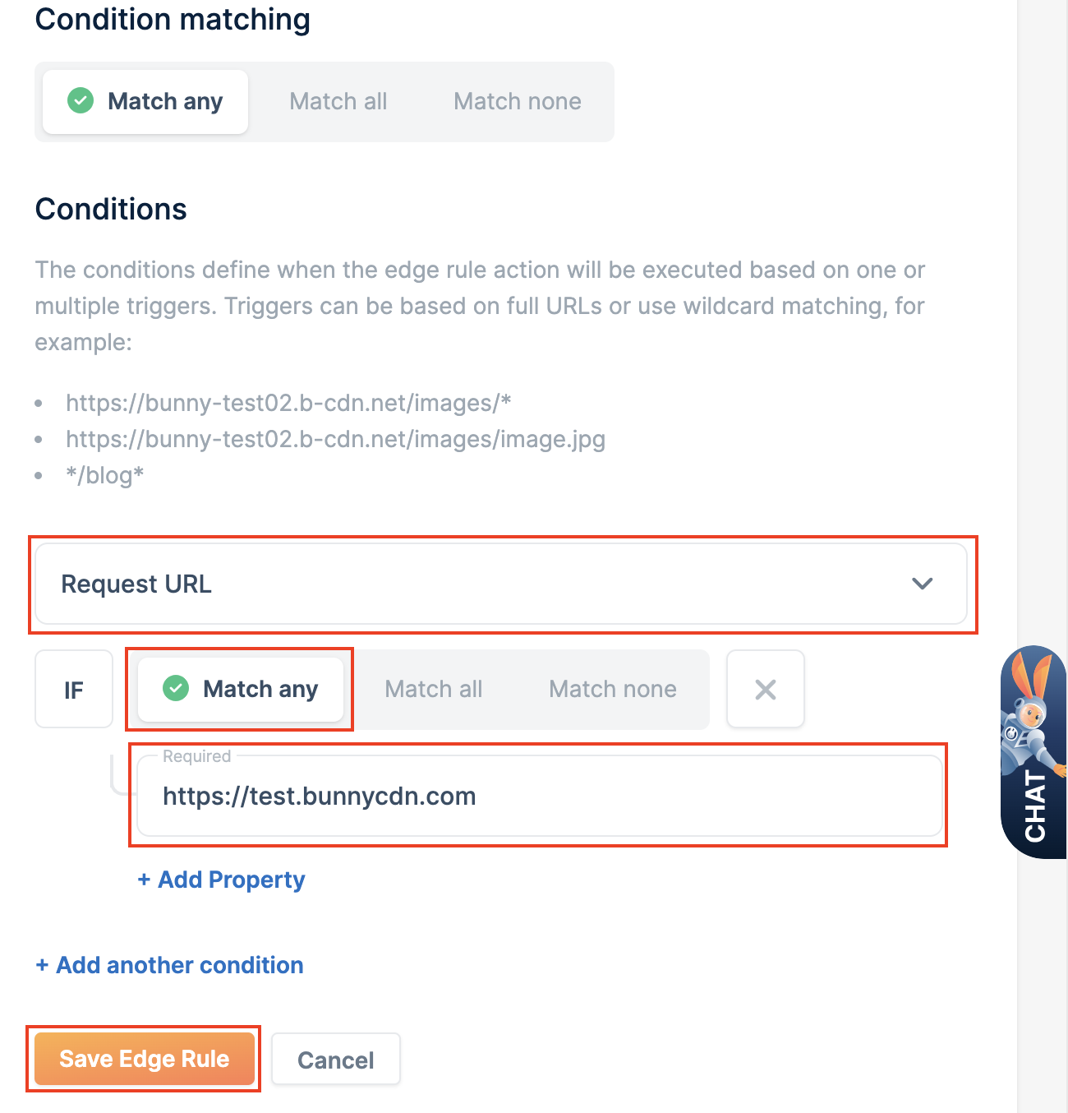
Task: Open the Request URL condition type selector
Action: pos(501,584)
